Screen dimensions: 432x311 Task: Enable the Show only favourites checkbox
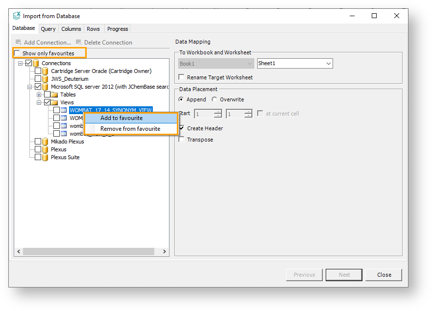tap(18, 53)
